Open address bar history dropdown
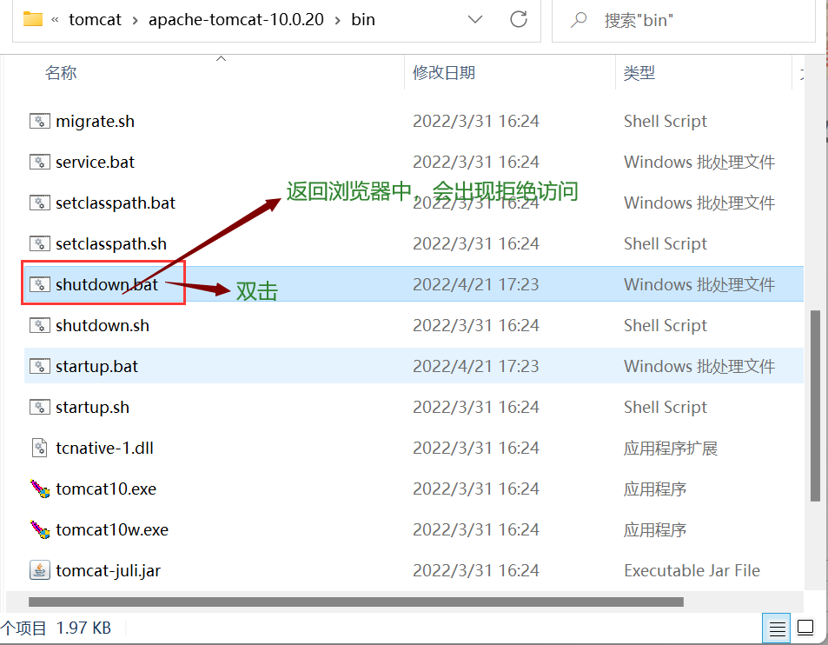 tap(475, 19)
